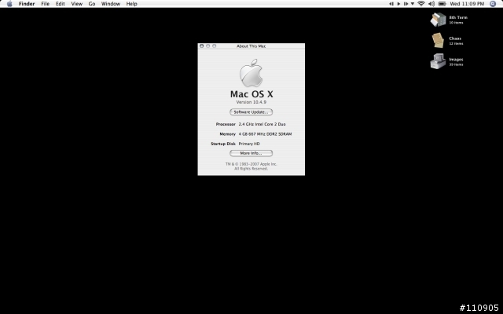Click the 2.4 GHz Intel Core 2 Duo value
The height and width of the screenshot is (314, 503).
(262, 124)
